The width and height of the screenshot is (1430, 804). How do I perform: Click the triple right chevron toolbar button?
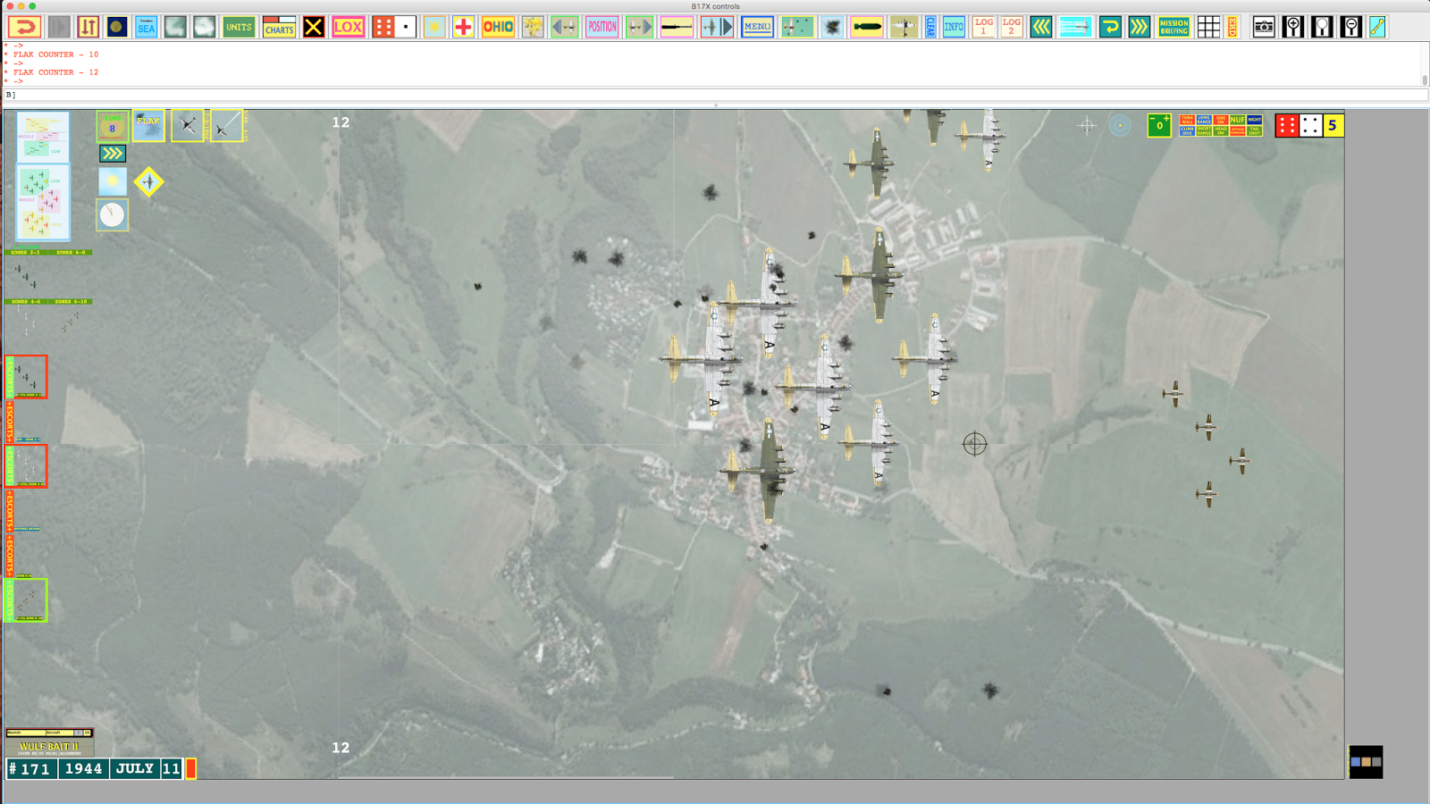[1139, 27]
